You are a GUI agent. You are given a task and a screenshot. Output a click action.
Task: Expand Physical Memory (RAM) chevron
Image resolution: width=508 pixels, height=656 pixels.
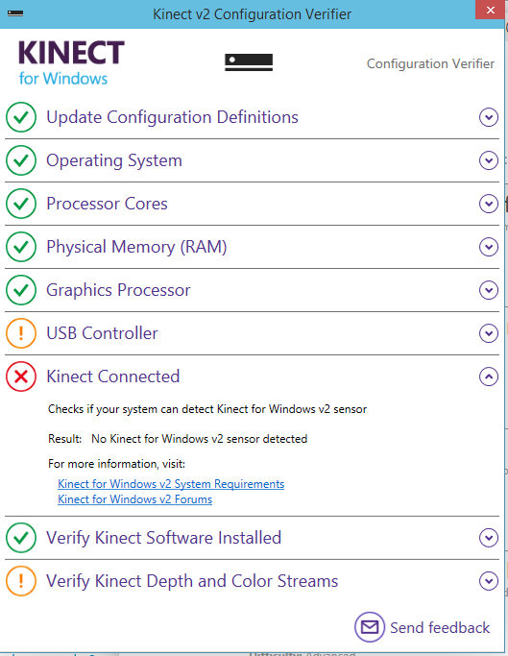tap(489, 247)
